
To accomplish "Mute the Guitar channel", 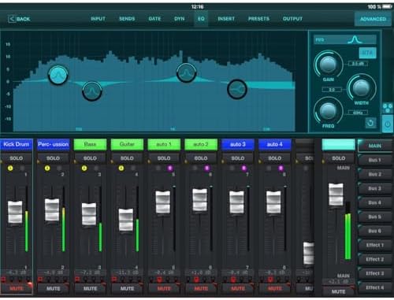I will pyautogui.click(x=127, y=288).
